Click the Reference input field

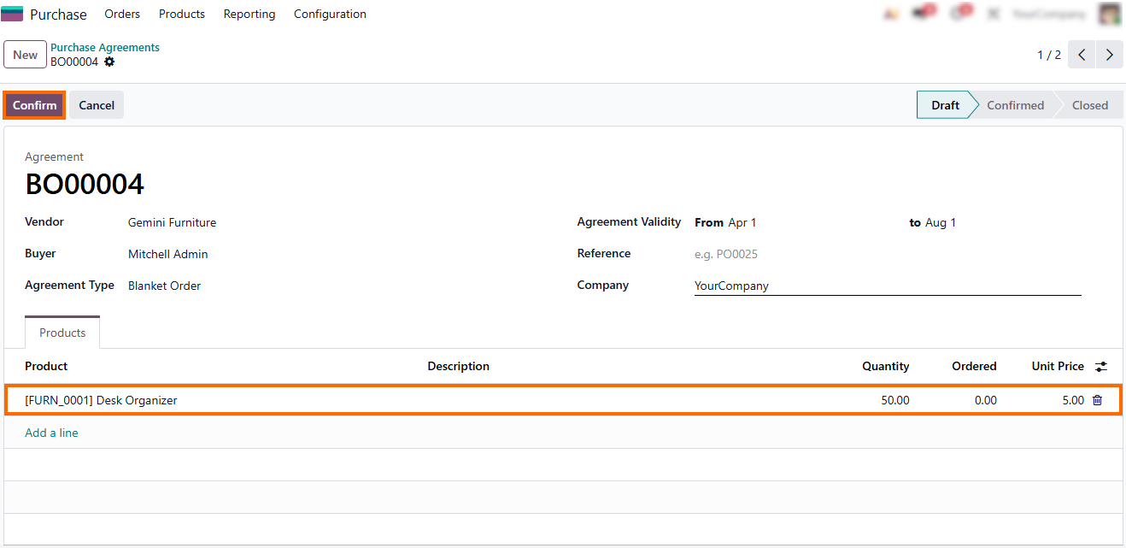(887, 254)
